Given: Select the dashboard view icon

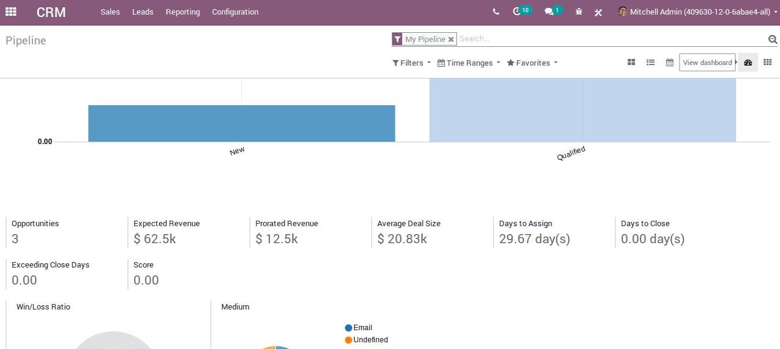Looking at the screenshot, I should coord(748,63).
